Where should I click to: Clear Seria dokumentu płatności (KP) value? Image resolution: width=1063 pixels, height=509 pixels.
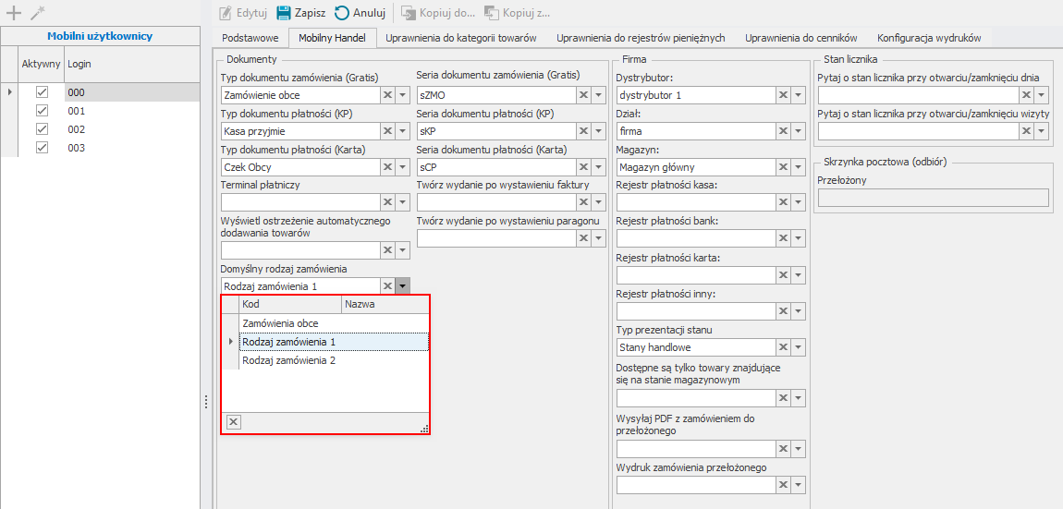[x=583, y=131]
